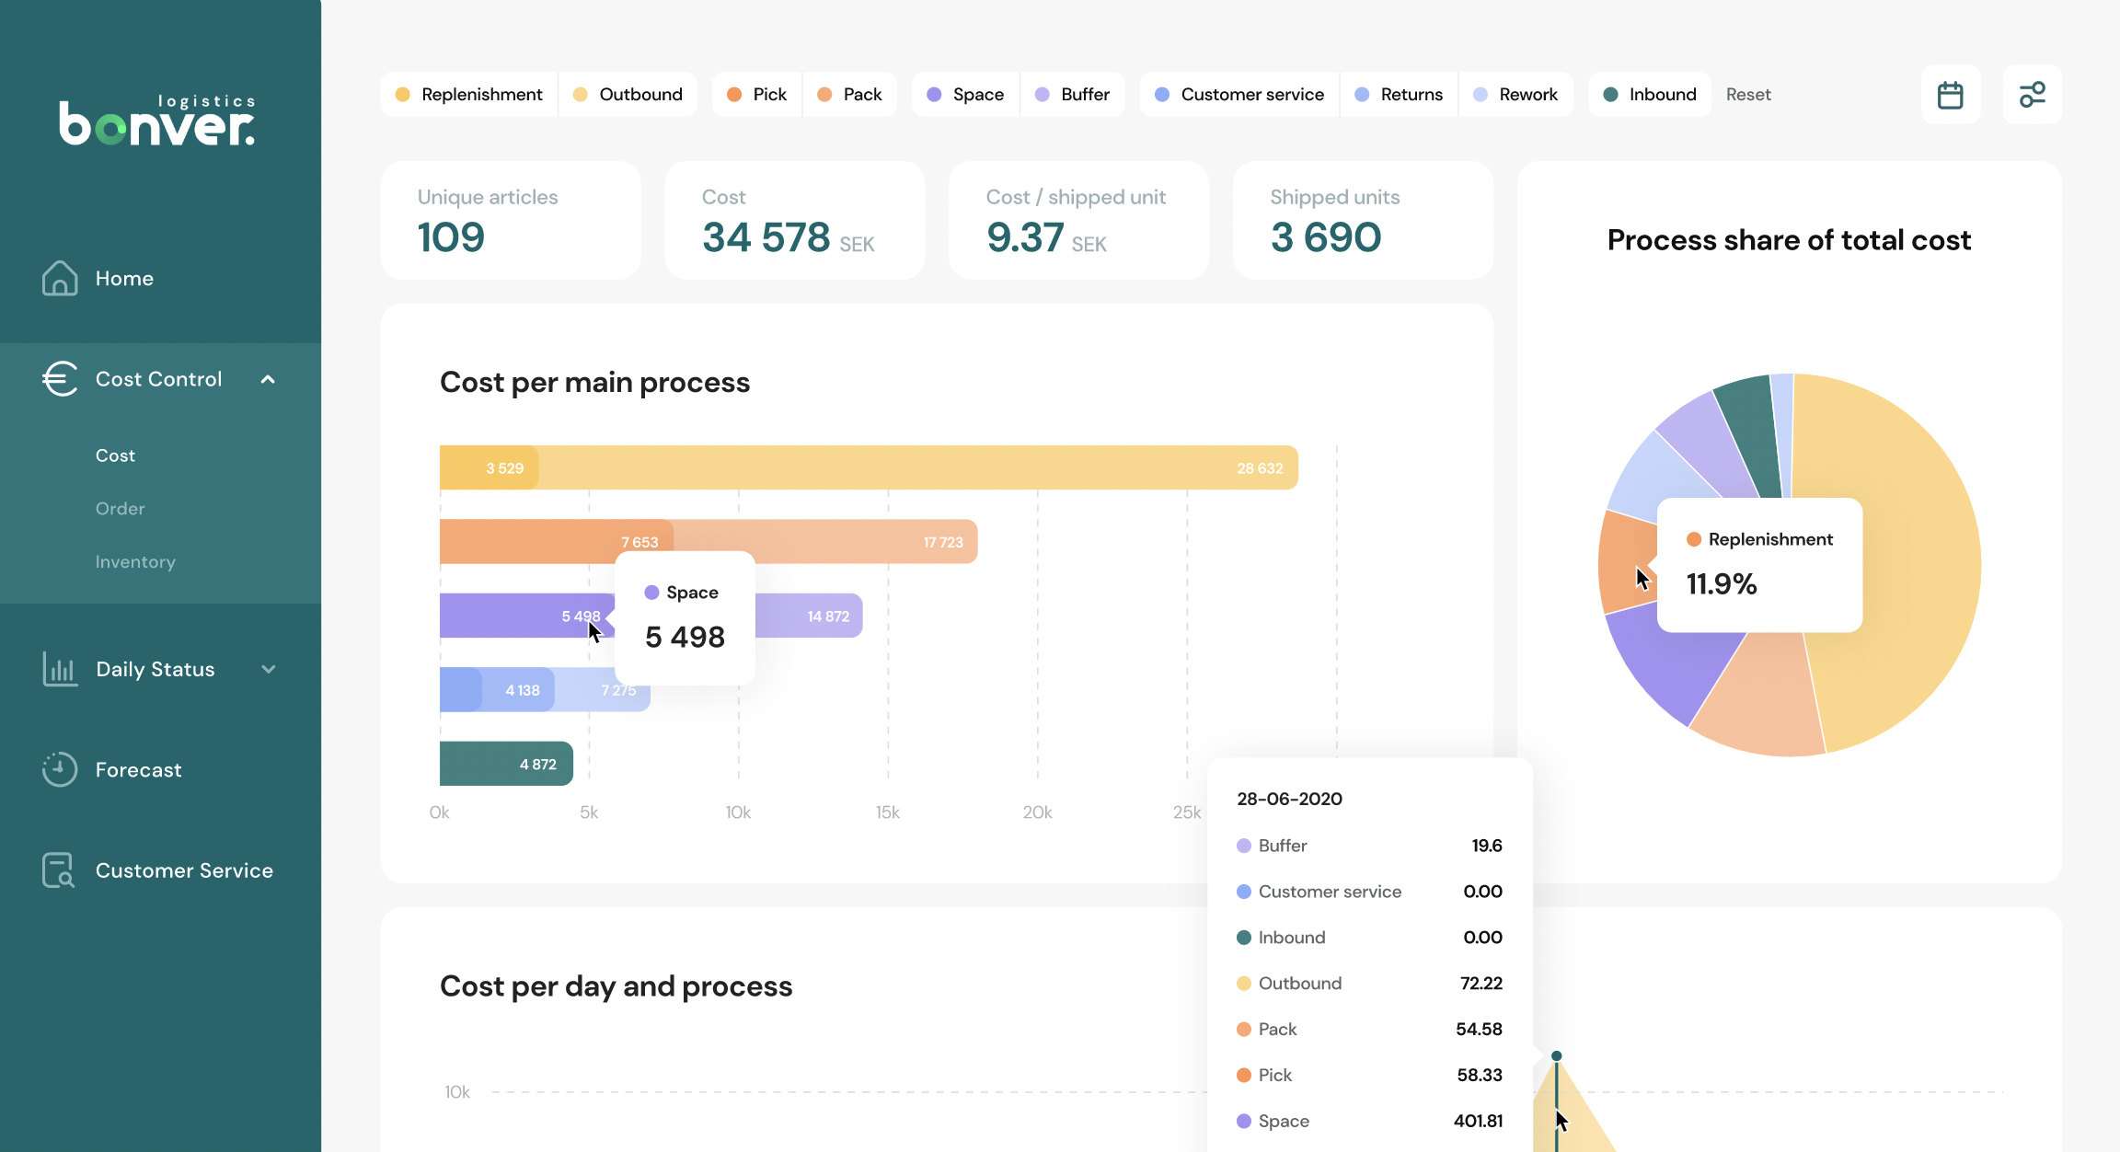Click the Space 5 498 bar tooltip
Viewport: 2120px width, 1152px height.
(x=686, y=618)
